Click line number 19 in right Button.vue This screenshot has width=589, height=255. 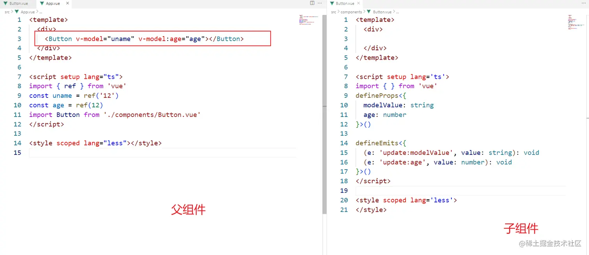[x=344, y=190]
